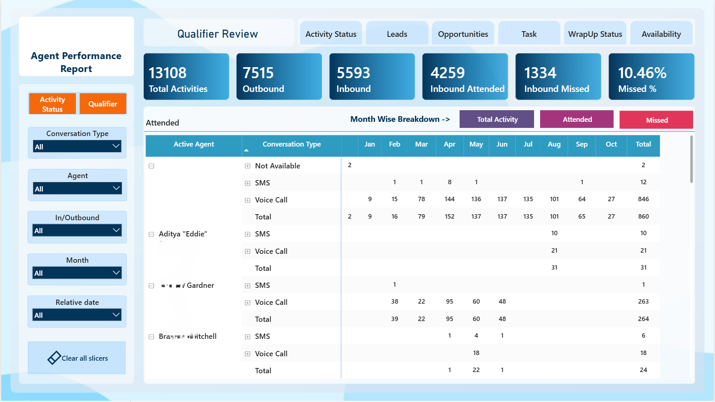Toggle the Activity Status view button
The image size is (715, 402).
coord(52,104)
